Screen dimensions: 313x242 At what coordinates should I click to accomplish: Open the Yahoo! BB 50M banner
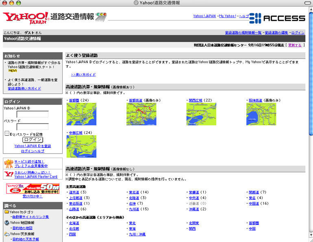click(33, 188)
